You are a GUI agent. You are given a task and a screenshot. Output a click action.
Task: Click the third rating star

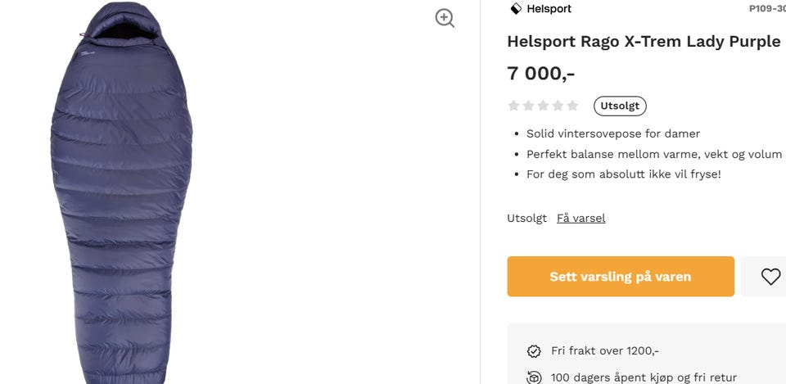point(543,106)
